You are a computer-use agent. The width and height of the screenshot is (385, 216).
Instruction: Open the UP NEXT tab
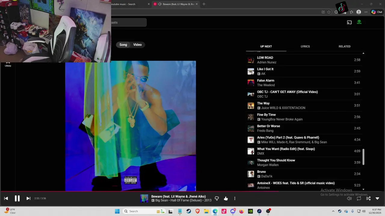266,46
